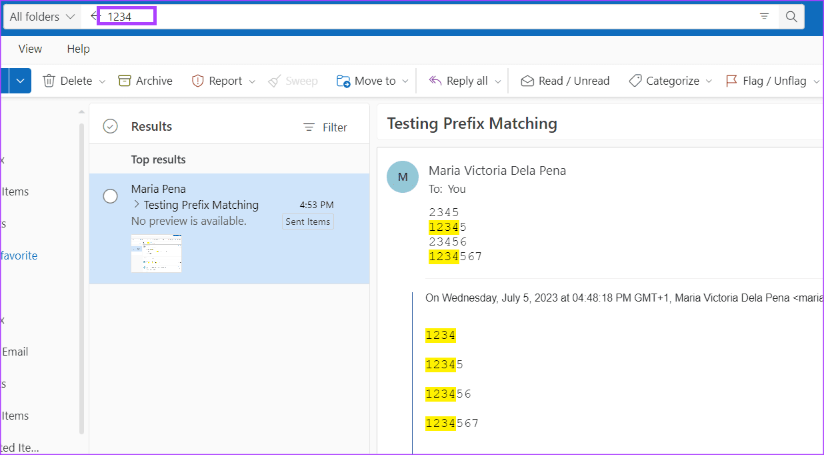Select the Maria Pena message circle checkbox
This screenshot has height=455, width=824.
(x=111, y=196)
